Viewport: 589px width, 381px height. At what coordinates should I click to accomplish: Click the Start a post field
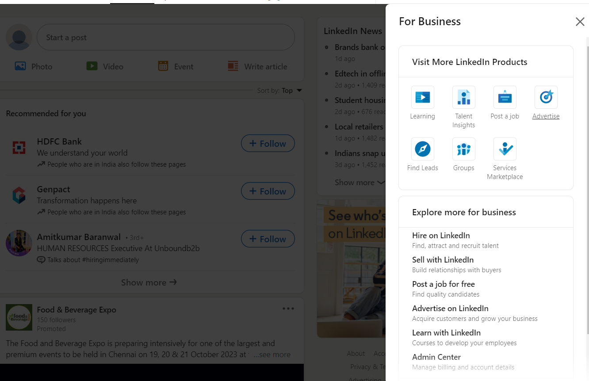tap(165, 38)
